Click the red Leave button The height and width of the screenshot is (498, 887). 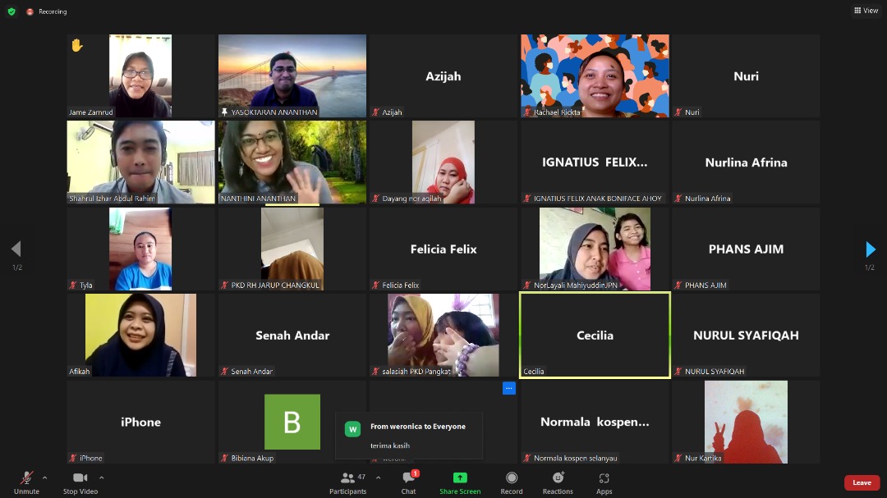coord(862,482)
